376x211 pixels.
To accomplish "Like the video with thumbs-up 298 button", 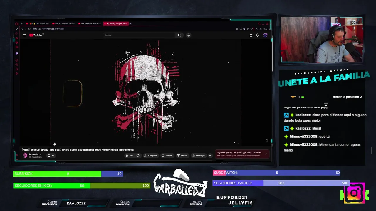I will click(129, 156).
